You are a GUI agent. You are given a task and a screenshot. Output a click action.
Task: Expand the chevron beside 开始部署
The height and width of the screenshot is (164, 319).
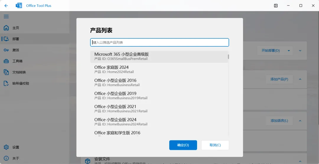300,51
